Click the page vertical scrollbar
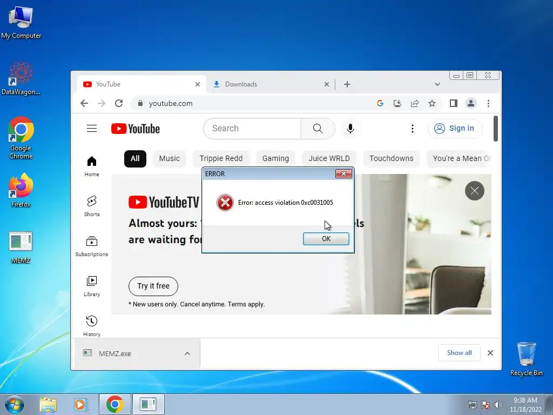This screenshot has width=553, height=415. [x=496, y=129]
